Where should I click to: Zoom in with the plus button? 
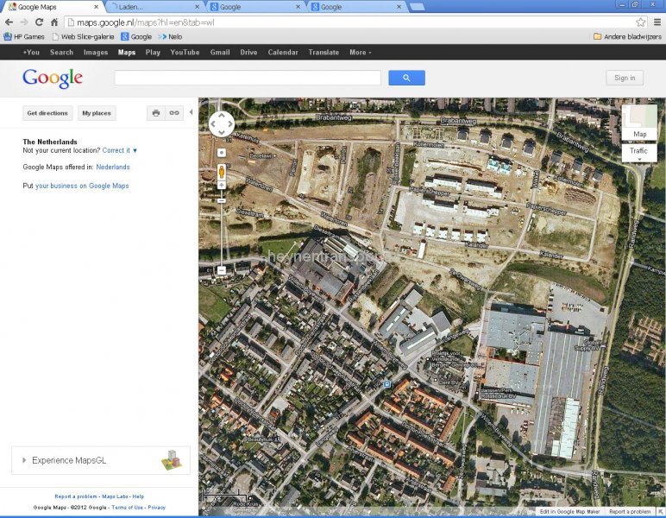pos(222,185)
